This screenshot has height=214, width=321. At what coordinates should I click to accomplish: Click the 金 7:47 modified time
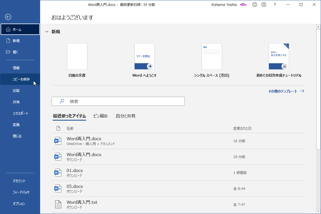239,204
